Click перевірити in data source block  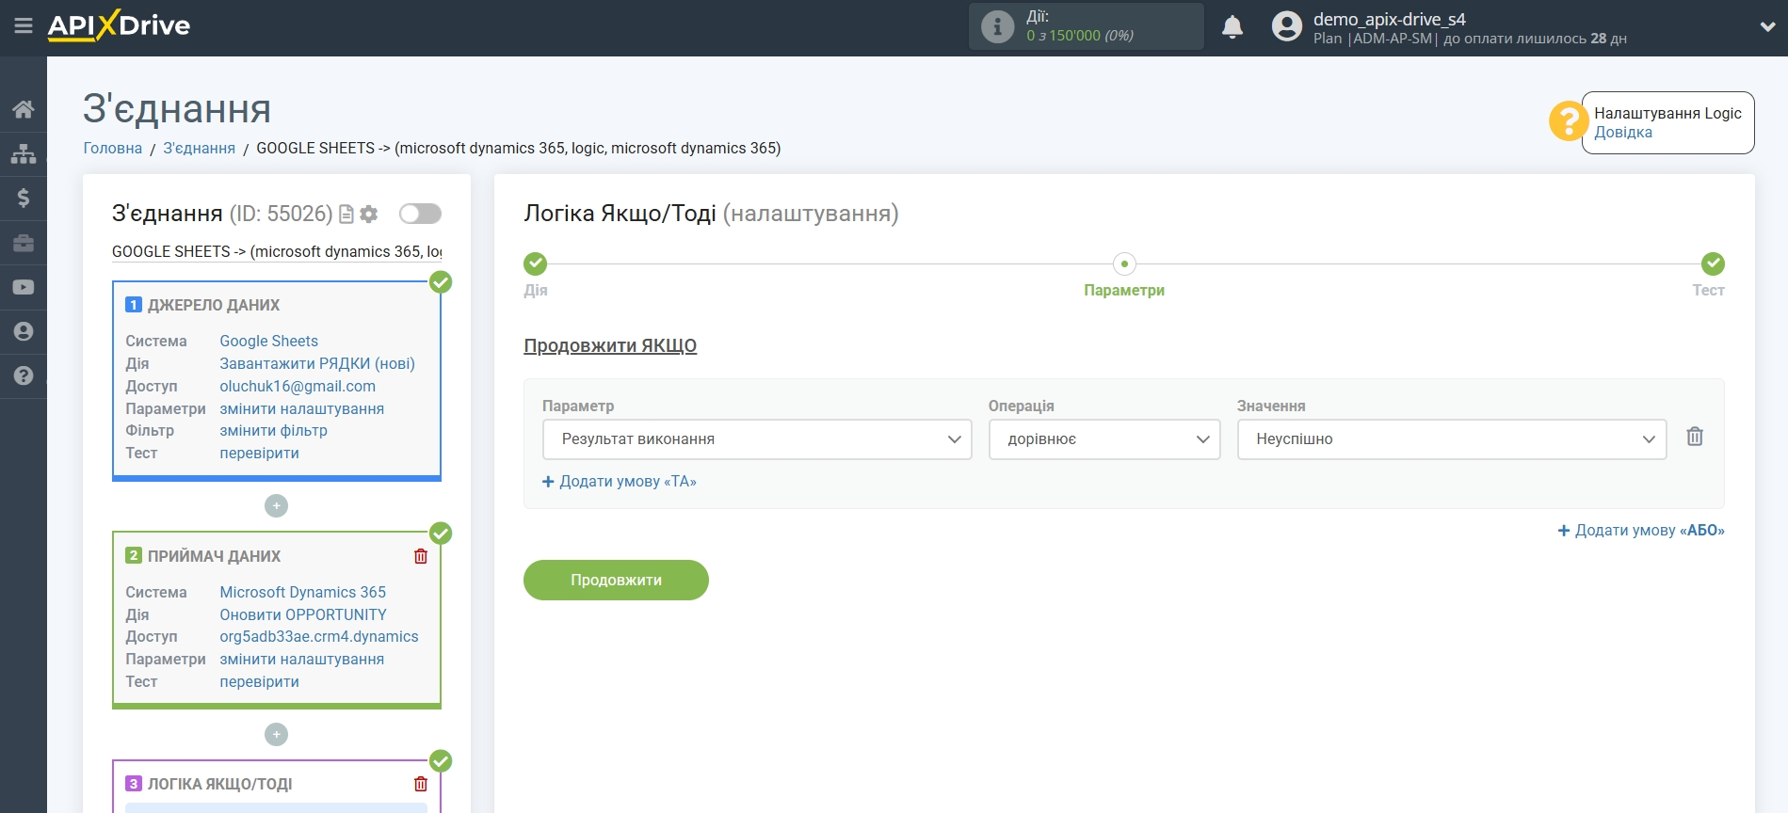[260, 454]
